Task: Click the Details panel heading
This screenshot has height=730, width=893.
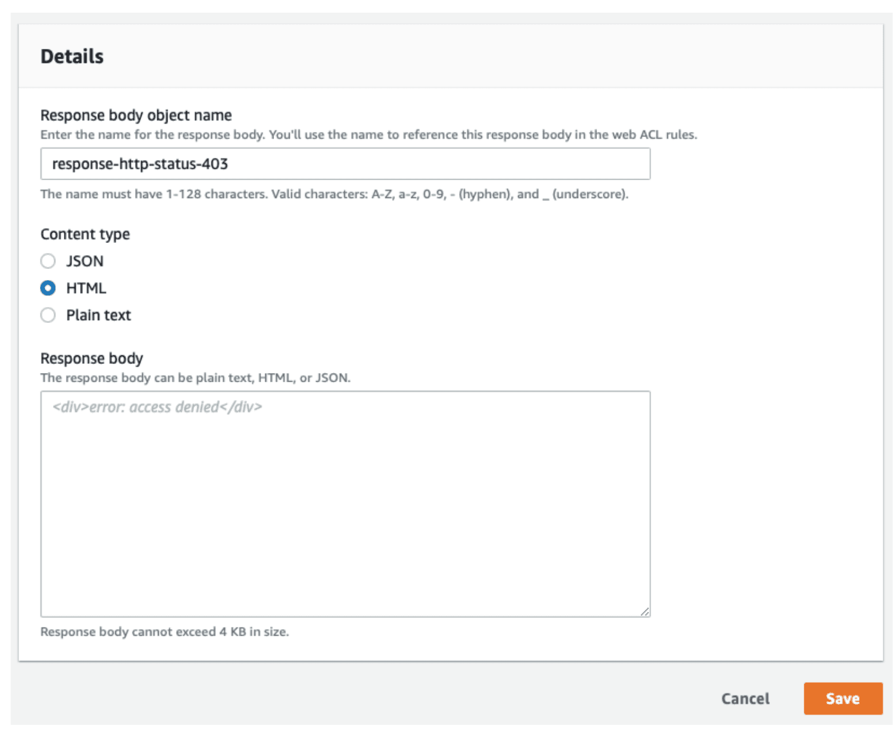Action: [72, 56]
